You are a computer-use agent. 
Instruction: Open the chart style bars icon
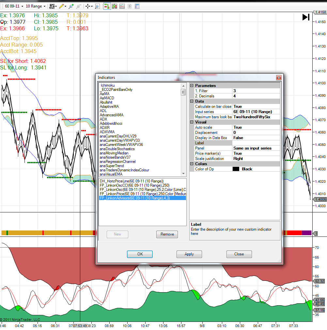(53, 6)
